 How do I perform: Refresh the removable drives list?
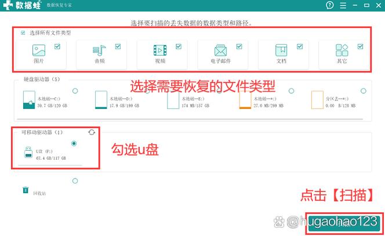pyautogui.click(x=92, y=132)
